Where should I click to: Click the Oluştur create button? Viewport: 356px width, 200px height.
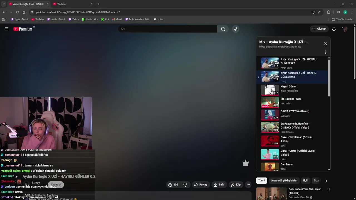(x=319, y=29)
